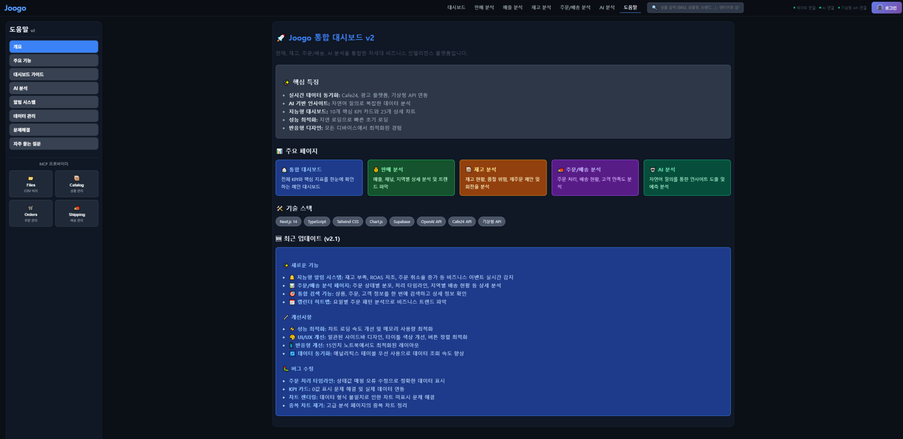Image resolution: width=903 pixels, height=439 pixels.
Task: Click the calendar icon before 캘린더 히트맵
Action: click(292, 302)
